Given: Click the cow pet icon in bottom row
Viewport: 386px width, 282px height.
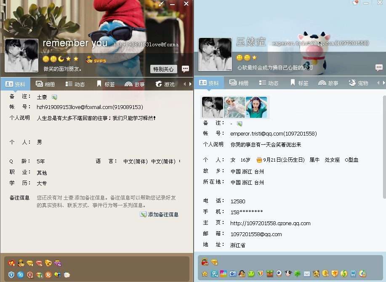Looking at the screenshot, I should (x=288, y=274).
